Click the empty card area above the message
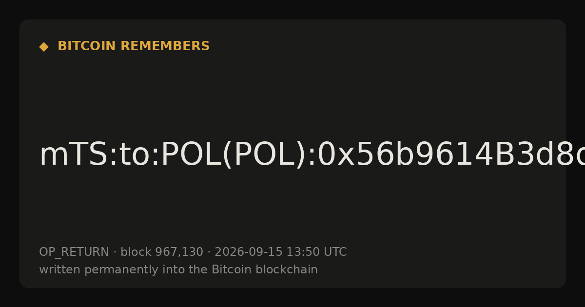Viewport: 585px width, 307px height. tap(292, 93)
